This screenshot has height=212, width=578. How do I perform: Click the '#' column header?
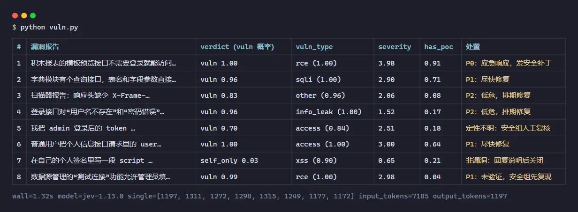[19, 47]
